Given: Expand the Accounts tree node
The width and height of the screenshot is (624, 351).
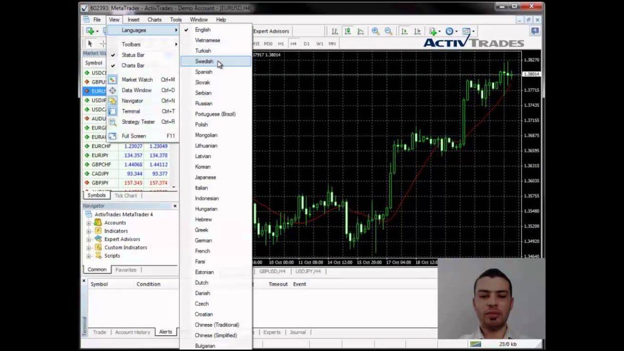Looking at the screenshot, I should click(89, 223).
